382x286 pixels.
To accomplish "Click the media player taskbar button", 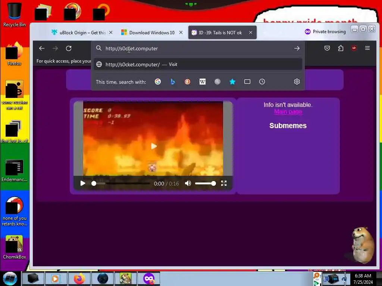I will pos(56,279).
